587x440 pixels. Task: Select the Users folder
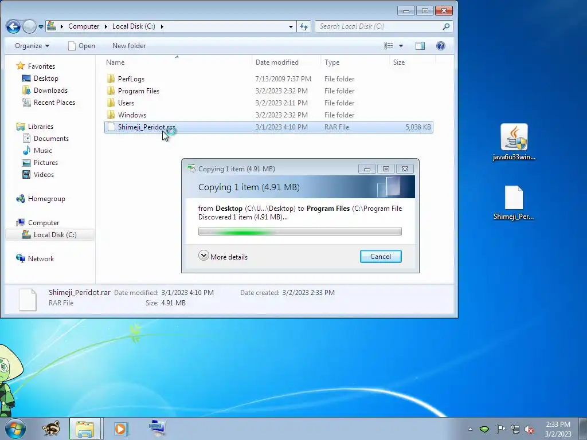pyautogui.click(x=268, y=103)
